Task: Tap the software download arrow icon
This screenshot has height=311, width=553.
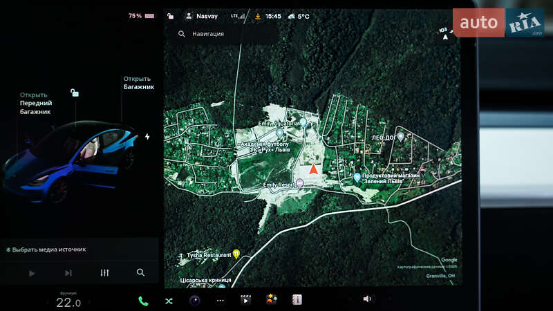Action: coord(258,16)
